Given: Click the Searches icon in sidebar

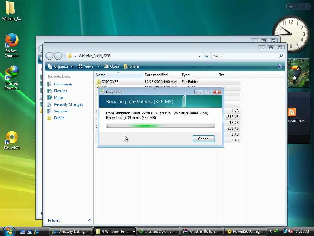Looking at the screenshot, I should pos(49,111).
